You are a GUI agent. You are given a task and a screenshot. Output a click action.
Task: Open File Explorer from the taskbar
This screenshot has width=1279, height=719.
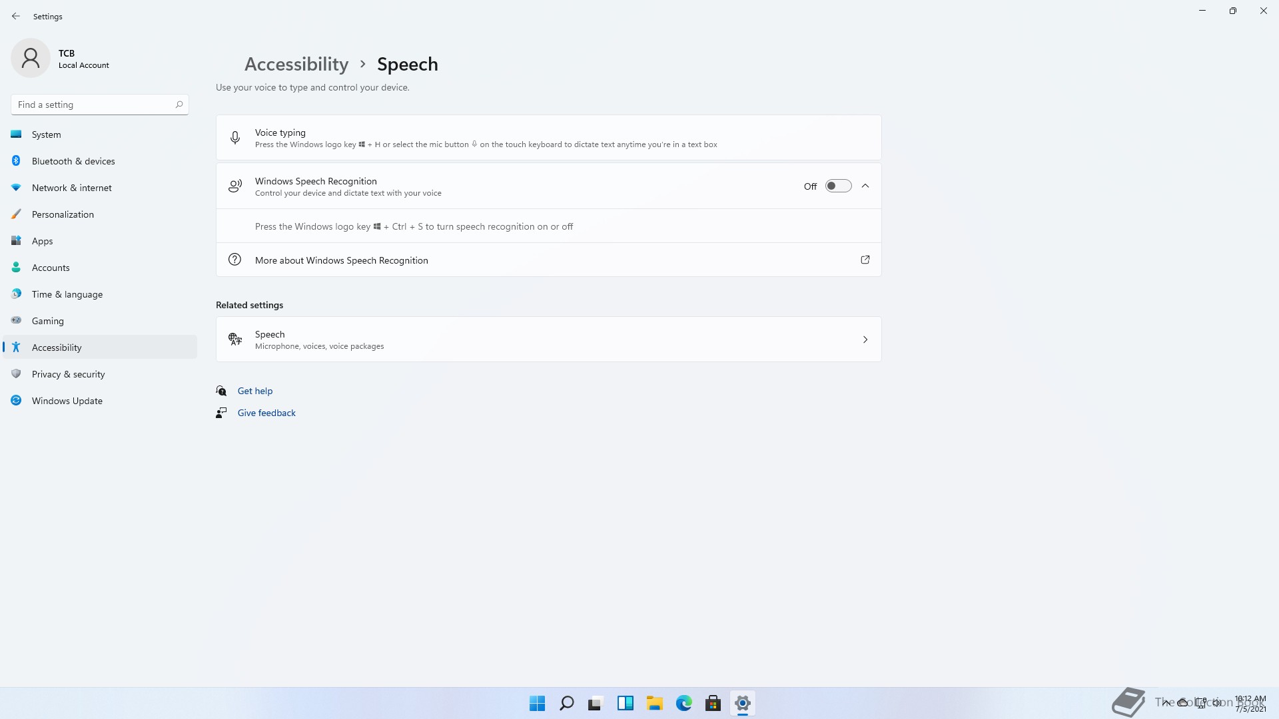pos(654,703)
